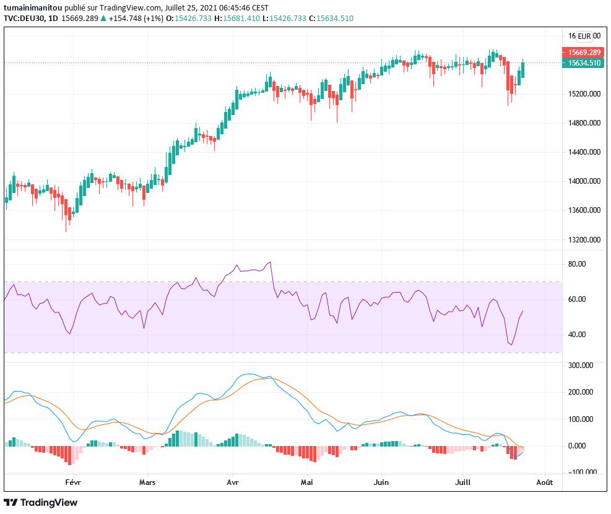Screen dimensions: 611x514
Task: Click the 14800.000 price axis label
Action: coord(584,123)
